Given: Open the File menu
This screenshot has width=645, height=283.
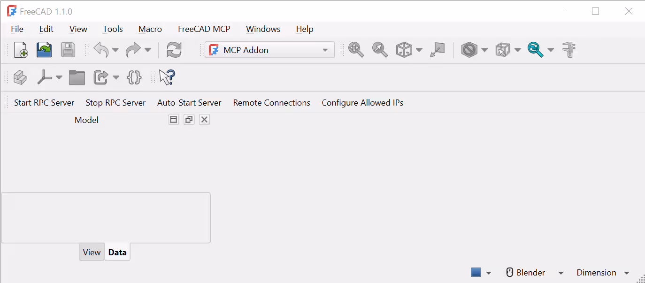Looking at the screenshot, I should 17,29.
